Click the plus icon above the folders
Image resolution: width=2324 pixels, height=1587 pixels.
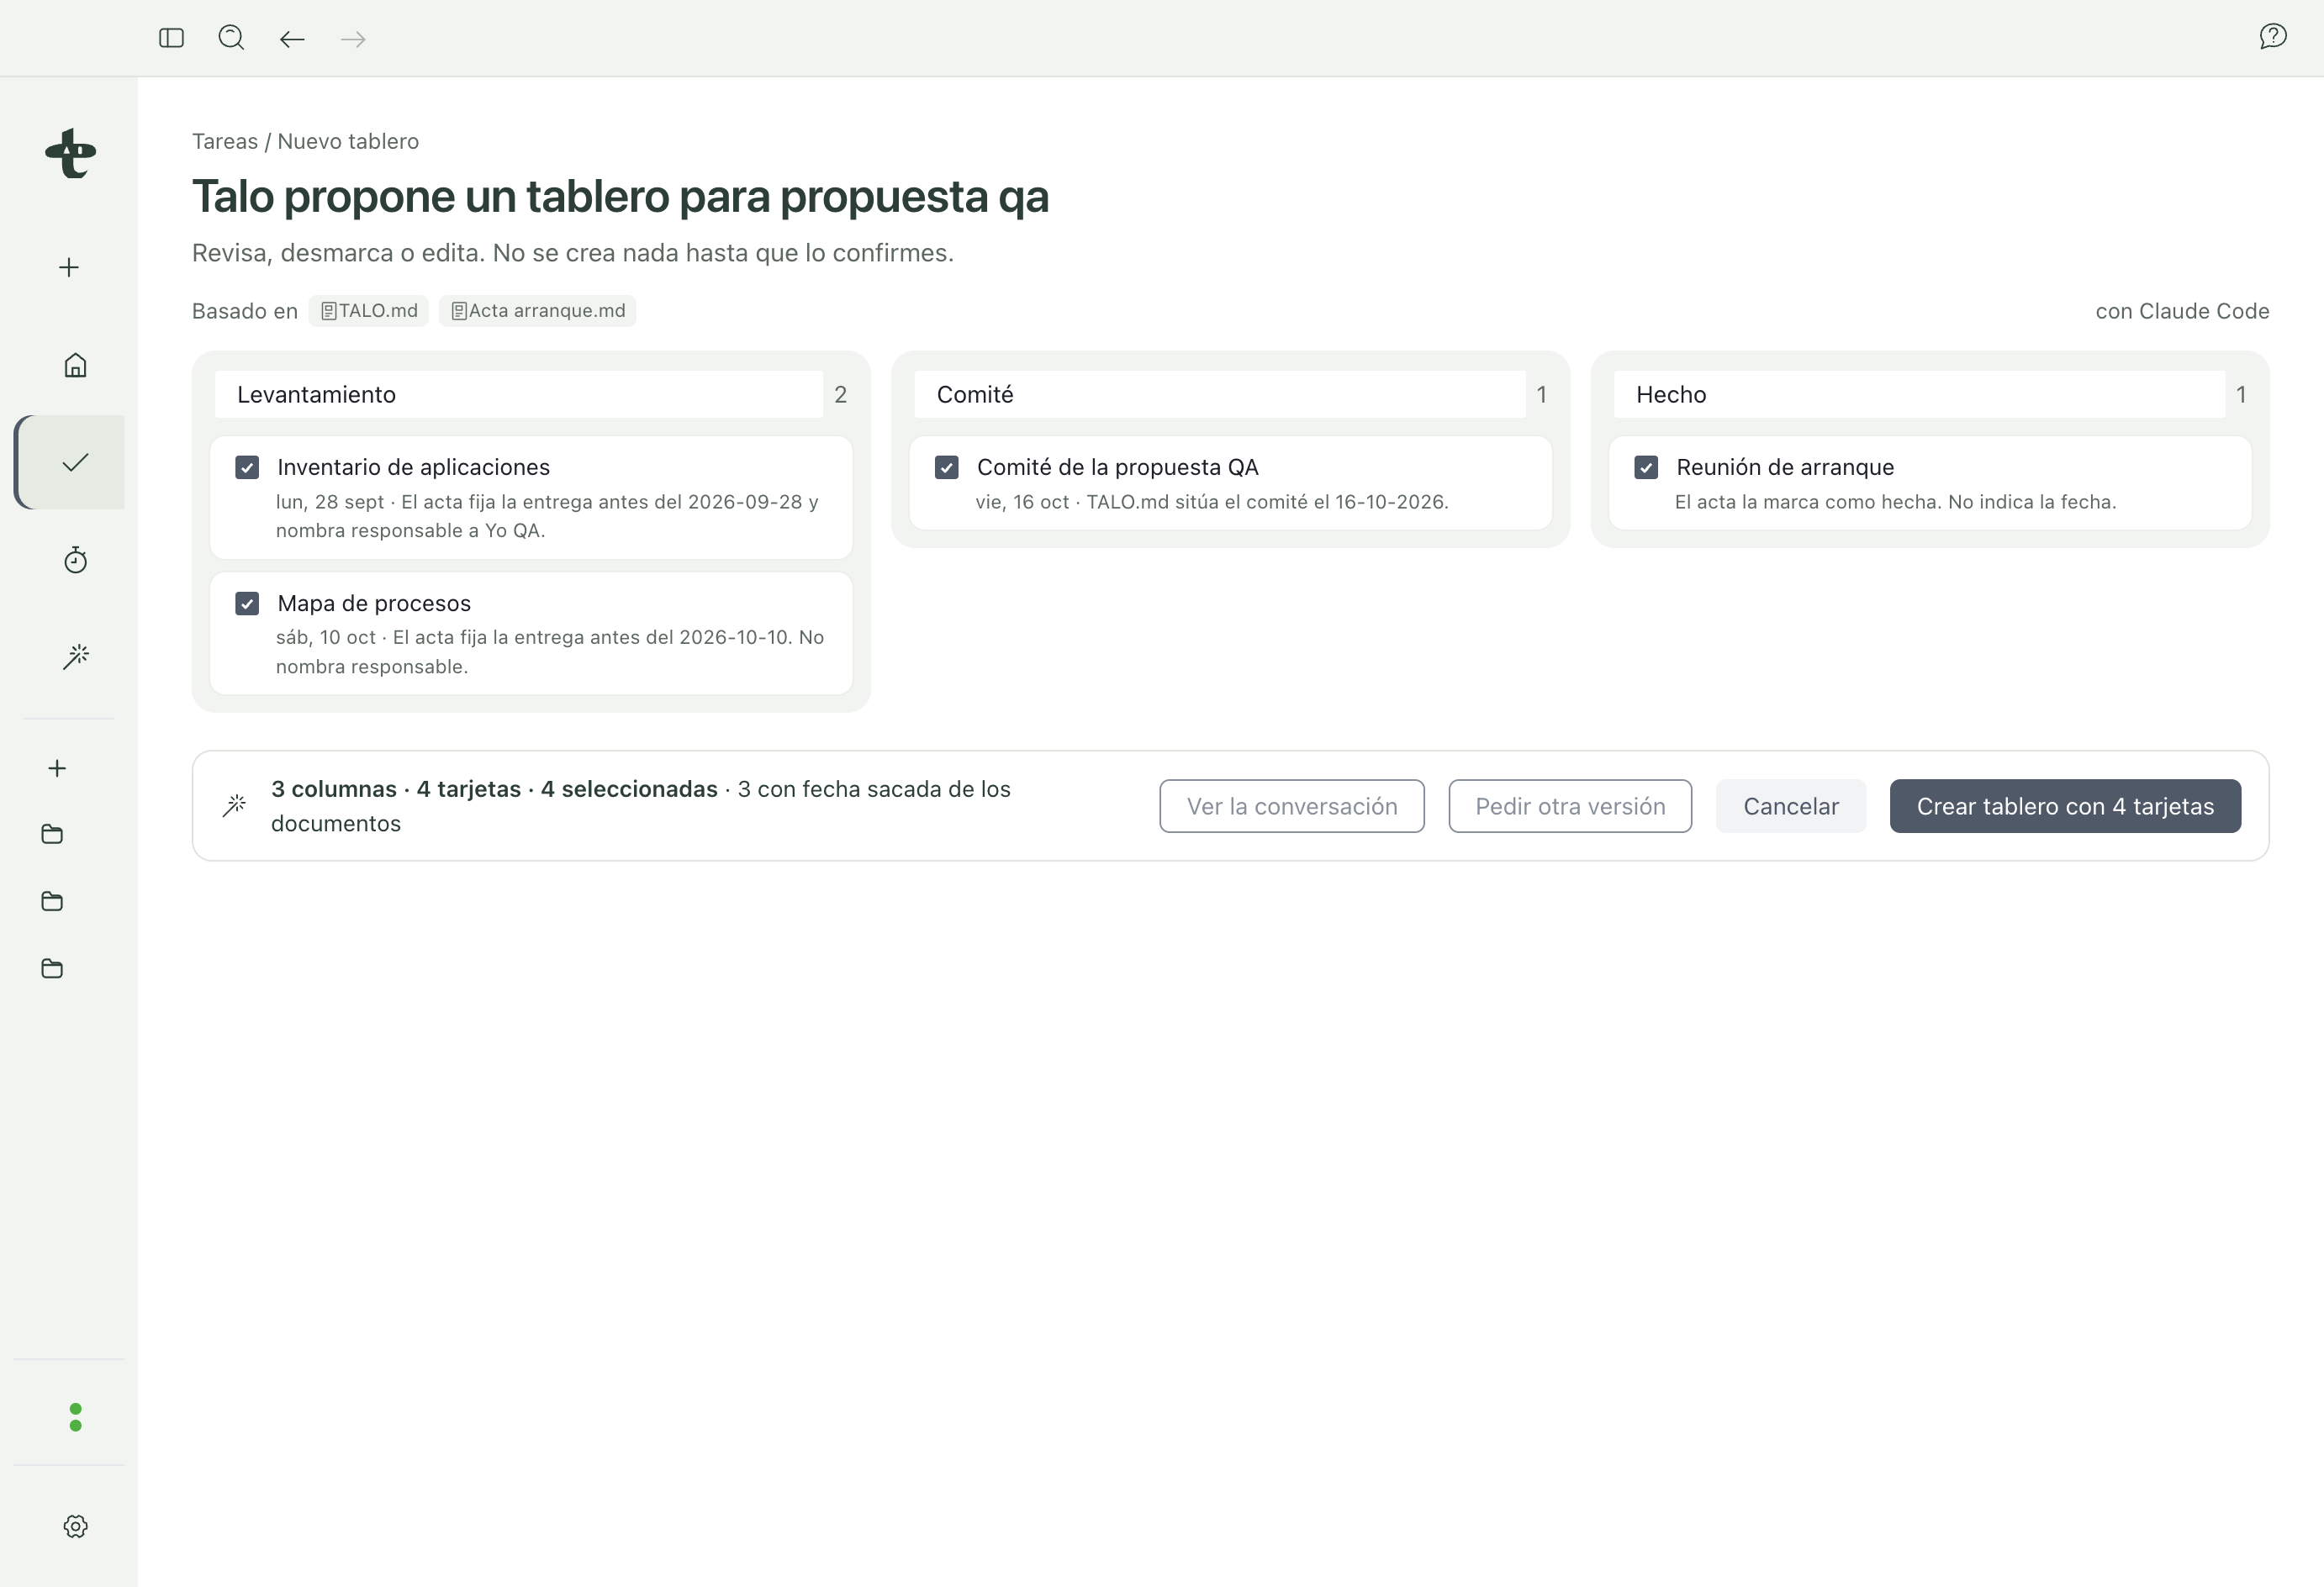tap(57, 768)
